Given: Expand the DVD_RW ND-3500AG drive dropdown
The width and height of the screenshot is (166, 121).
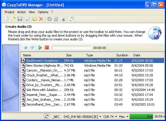Looking at the screenshot, I should 100,117.
